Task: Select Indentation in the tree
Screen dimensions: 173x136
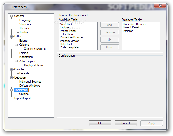Action: (x=26, y=57)
